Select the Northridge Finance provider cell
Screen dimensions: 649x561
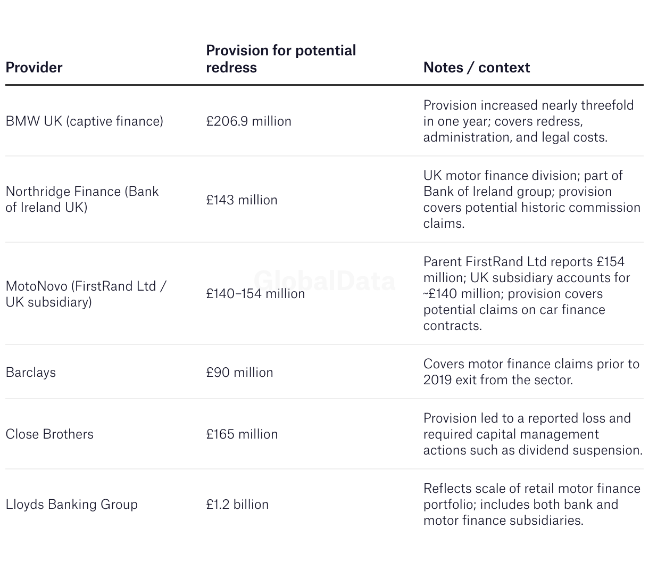[82, 200]
